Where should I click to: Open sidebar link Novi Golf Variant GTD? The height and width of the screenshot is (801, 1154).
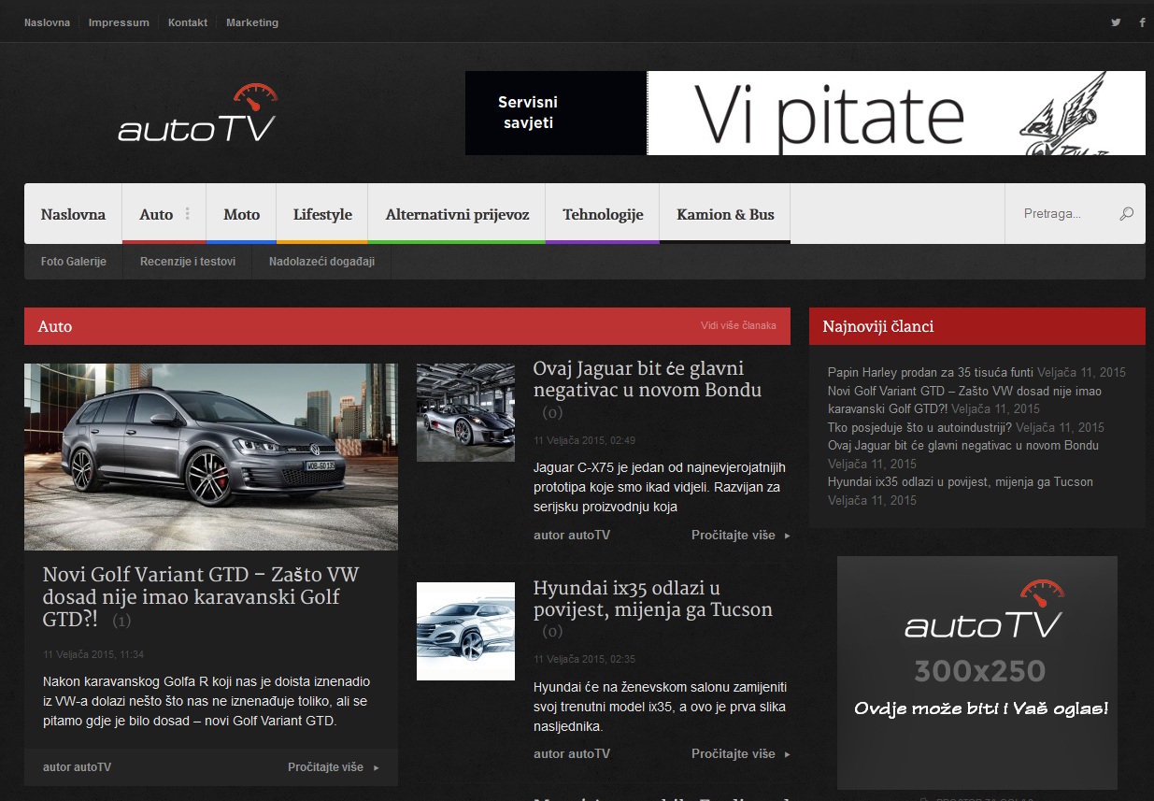[964, 400]
